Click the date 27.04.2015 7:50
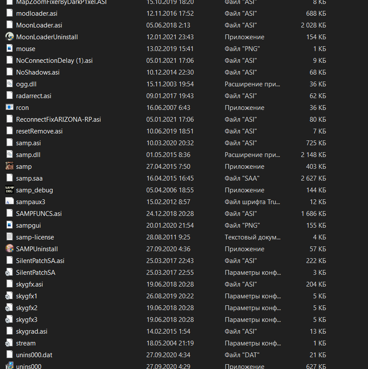Viewport: 368px width, 369px height. 168,166
